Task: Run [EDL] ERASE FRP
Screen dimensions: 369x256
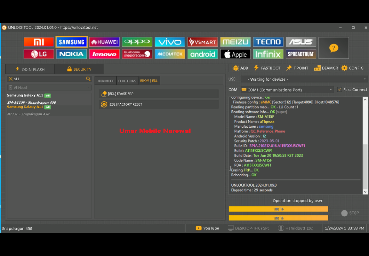Action: (159, 94)
